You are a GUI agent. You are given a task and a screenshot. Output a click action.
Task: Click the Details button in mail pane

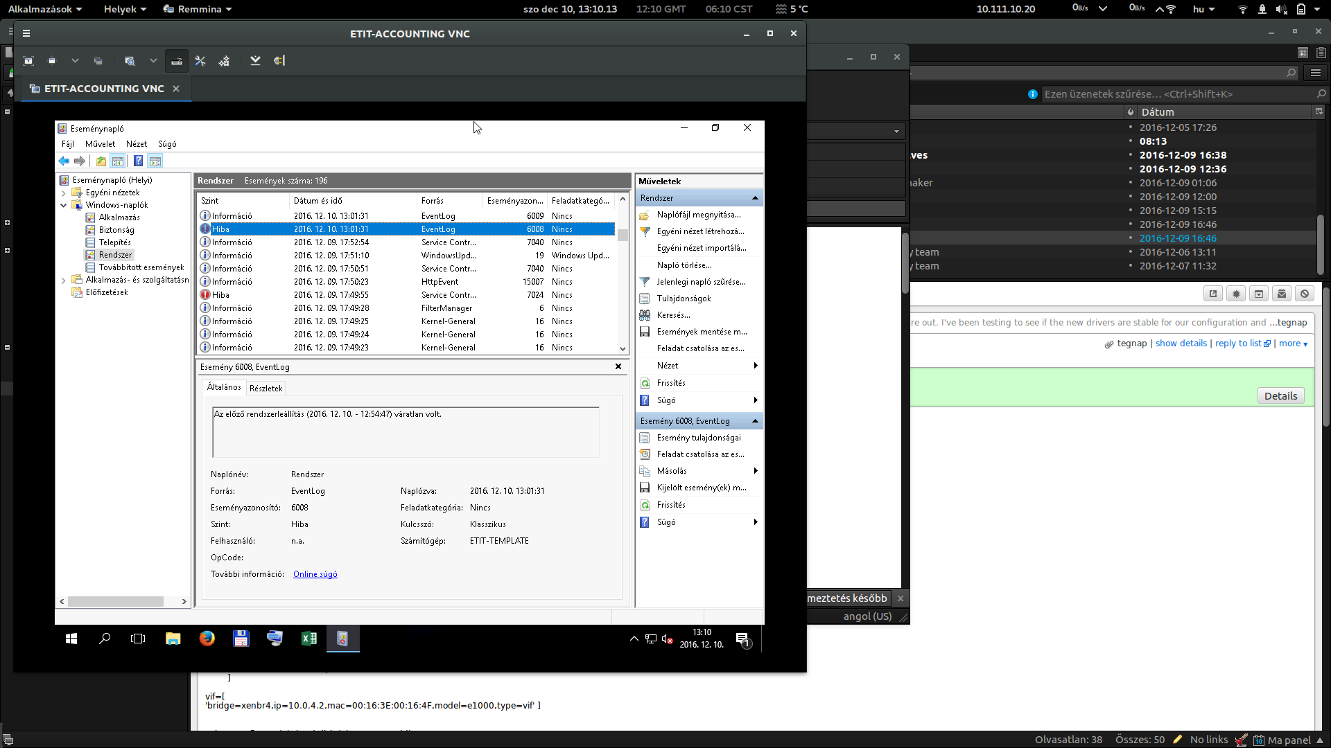click(x=1280, y=396)
